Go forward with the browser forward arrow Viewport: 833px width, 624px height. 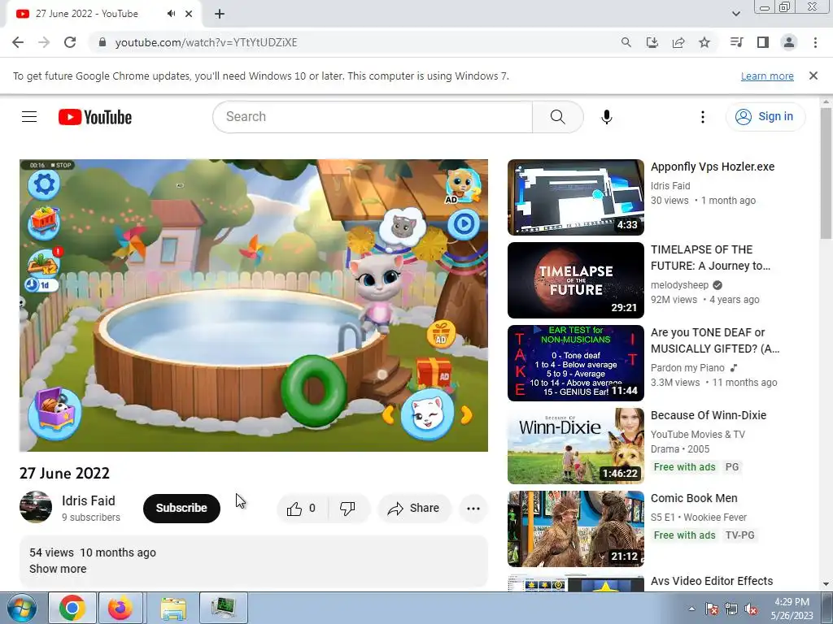44,42
